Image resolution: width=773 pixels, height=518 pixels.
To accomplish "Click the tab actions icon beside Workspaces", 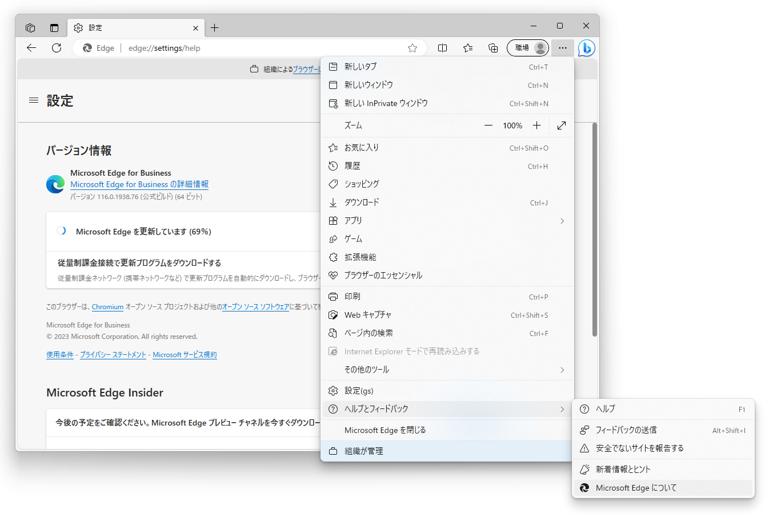I will (x=54, y=27).
